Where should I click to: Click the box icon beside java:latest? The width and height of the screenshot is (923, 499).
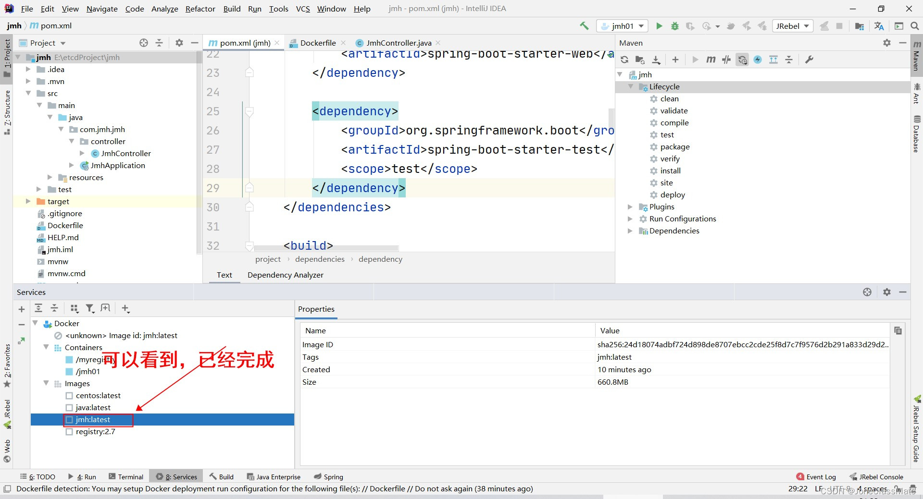pyautogui.click(x=69, y=408)
